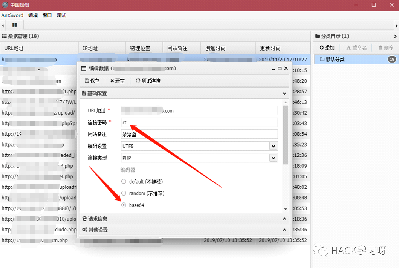Expand the 其他设置 section

[x=284, y=230]
